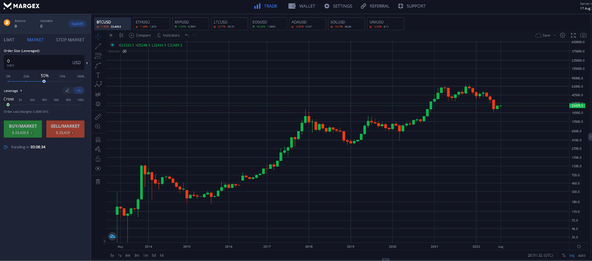The image size is (592, 261).
Task: Open the Save layout dropdown arrow
Action: point(555,36)
